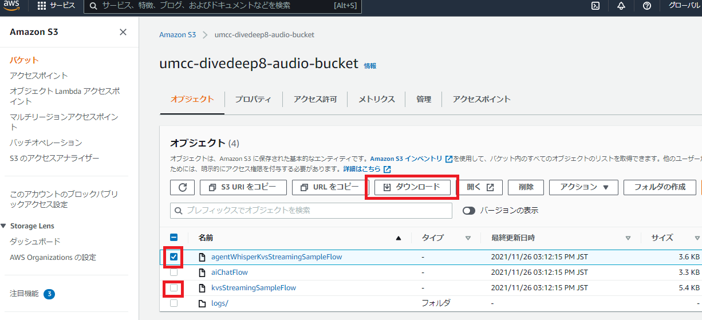Image resolution: width=702 pixels, height=320 pixels.
Task: Sort by タイプ column arrow
Action: coord(468,238)
